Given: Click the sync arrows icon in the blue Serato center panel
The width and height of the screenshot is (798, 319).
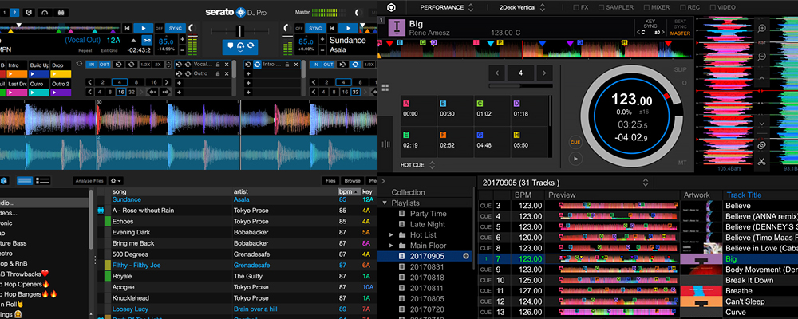Looking at the screenshot, I should (251, 45).
